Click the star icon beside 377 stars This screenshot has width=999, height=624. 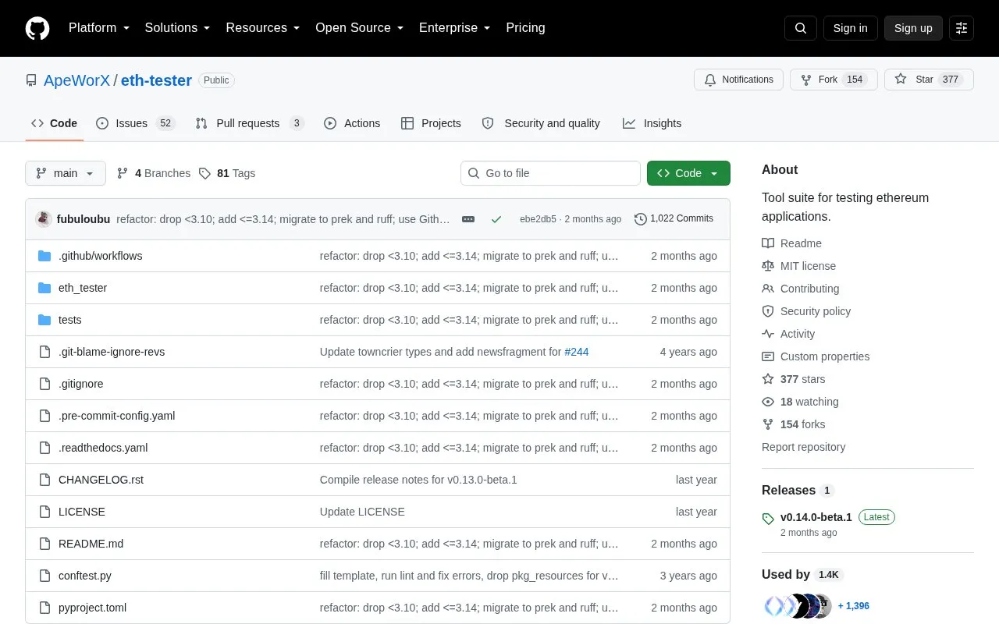pos(768,379)
